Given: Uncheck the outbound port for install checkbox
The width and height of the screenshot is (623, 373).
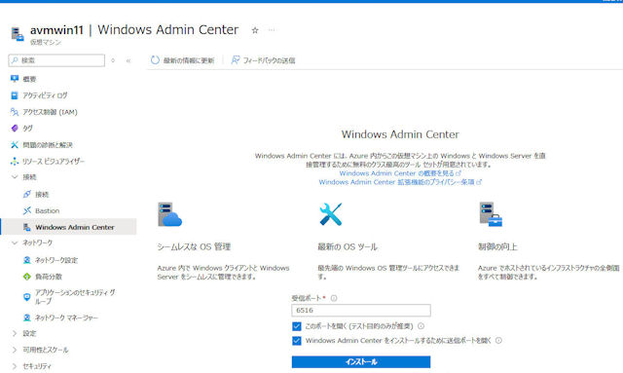Looking at the screenshot, I should pos(296,341).
